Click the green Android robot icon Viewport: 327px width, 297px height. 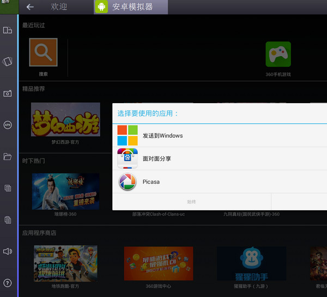pos(101,7)
